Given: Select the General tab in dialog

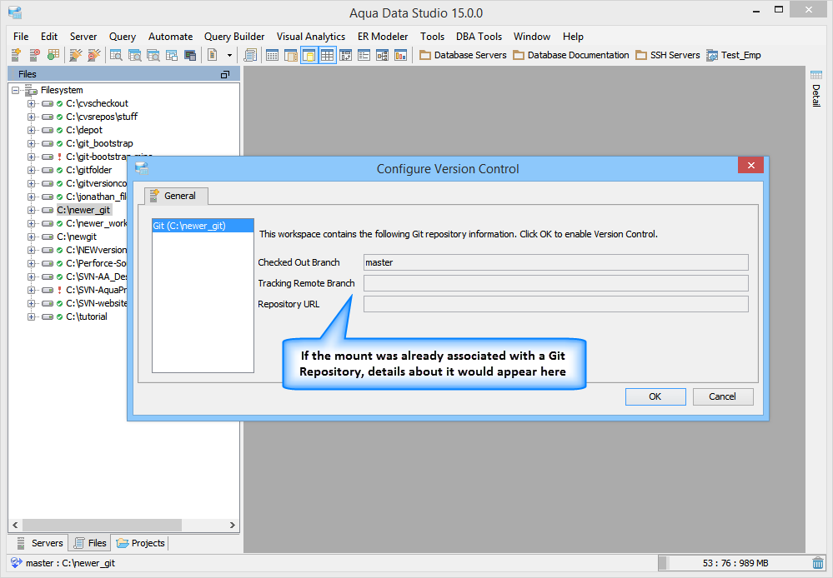Looking at the screenshot, I should click(176, 196).
